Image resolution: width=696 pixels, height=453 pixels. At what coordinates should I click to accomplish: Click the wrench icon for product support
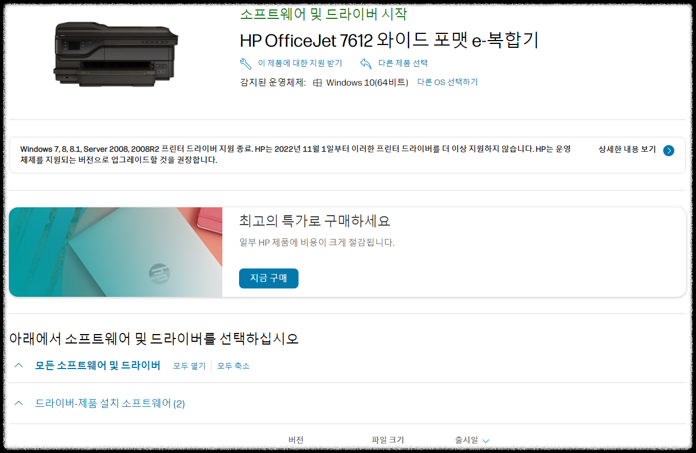point(246,63)
